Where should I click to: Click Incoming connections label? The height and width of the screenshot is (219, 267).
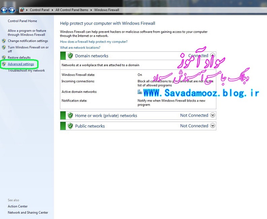[78, 81]
